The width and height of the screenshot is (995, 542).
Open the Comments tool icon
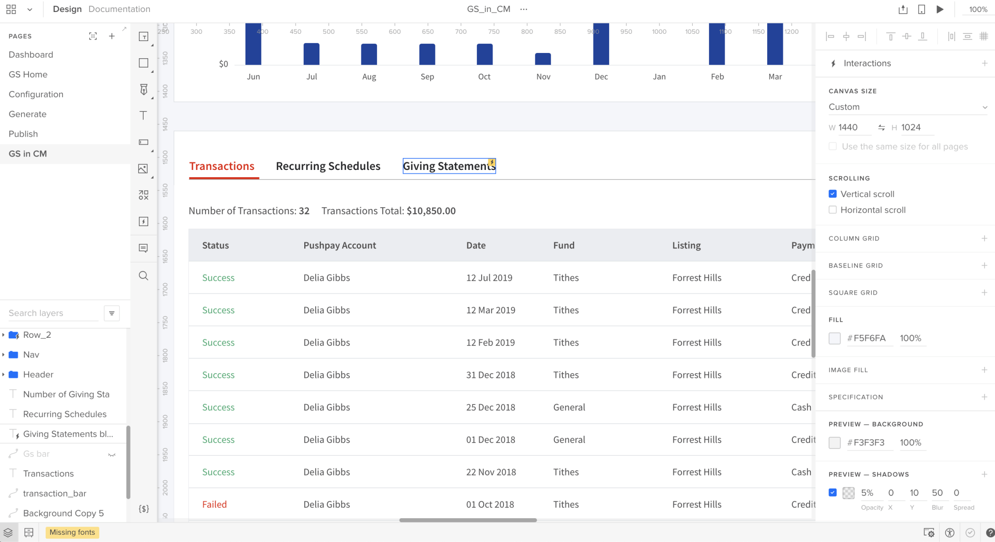(x=144, y=248)
